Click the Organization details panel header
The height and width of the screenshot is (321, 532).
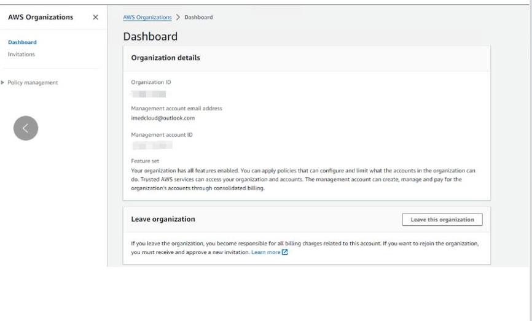[x=166, y=58]
